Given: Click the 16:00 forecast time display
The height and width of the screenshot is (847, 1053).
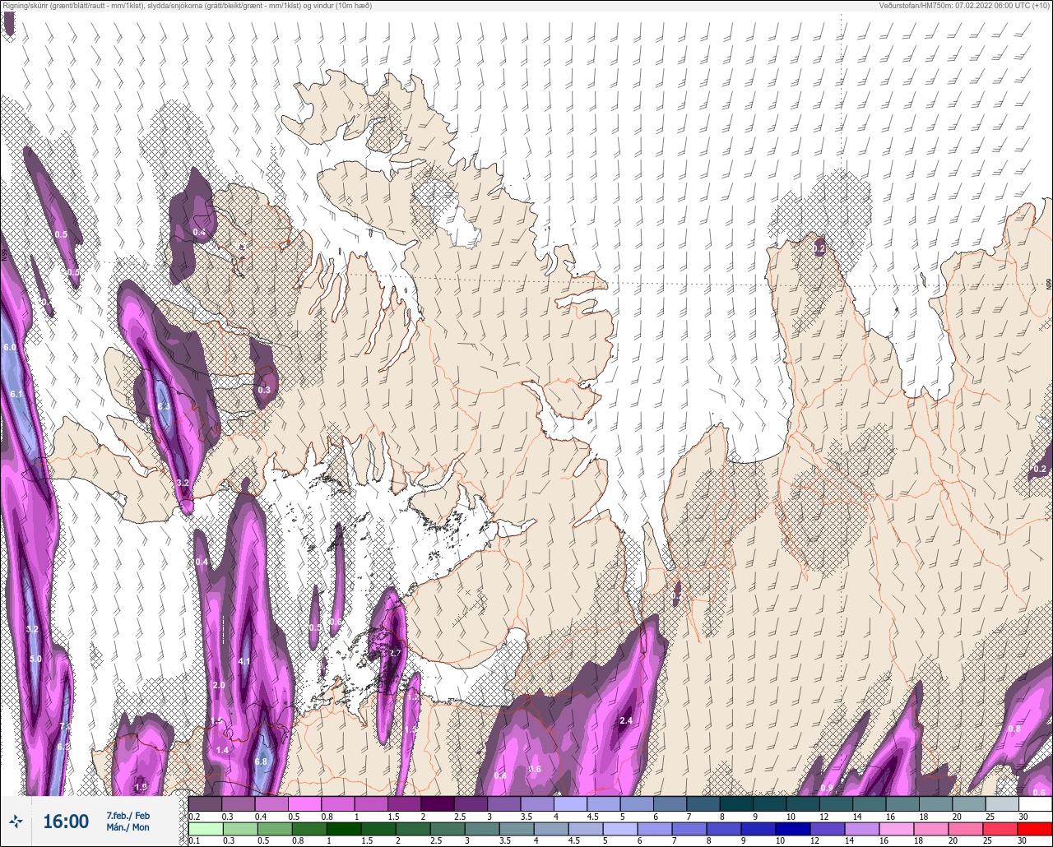Looking at the screenshot, I should [x=66, y=822].
